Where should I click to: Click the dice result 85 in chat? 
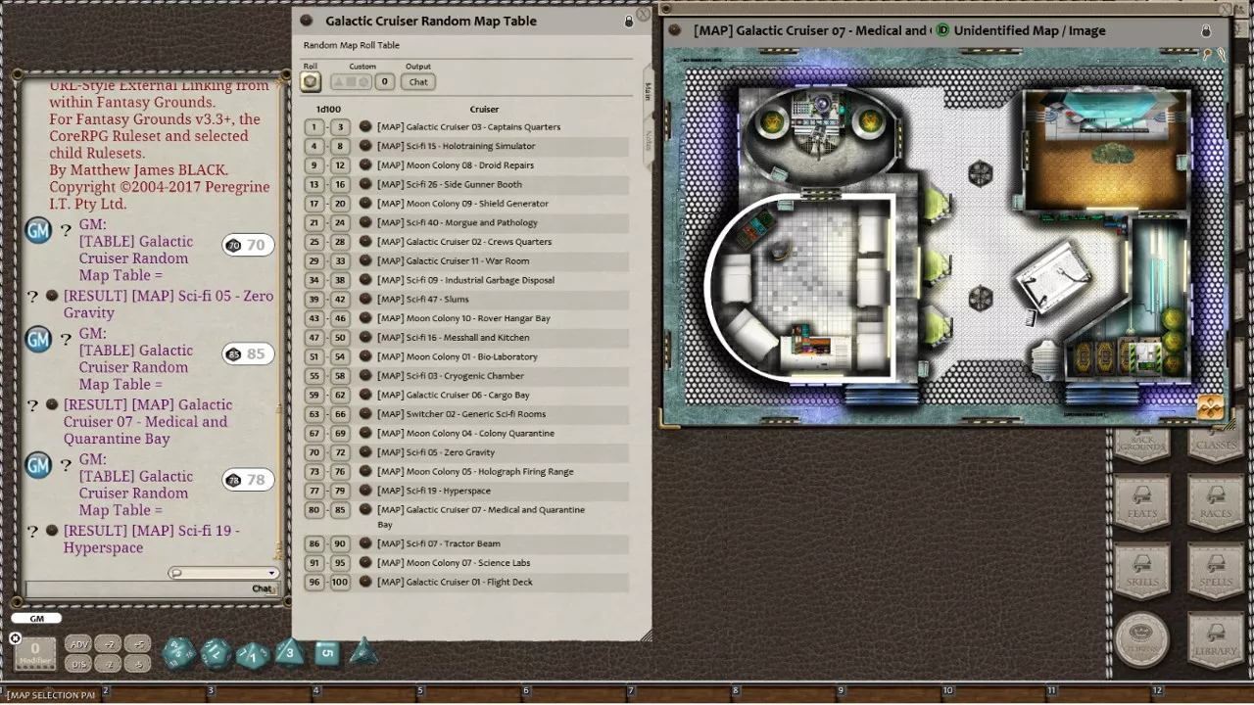[248, 353]
